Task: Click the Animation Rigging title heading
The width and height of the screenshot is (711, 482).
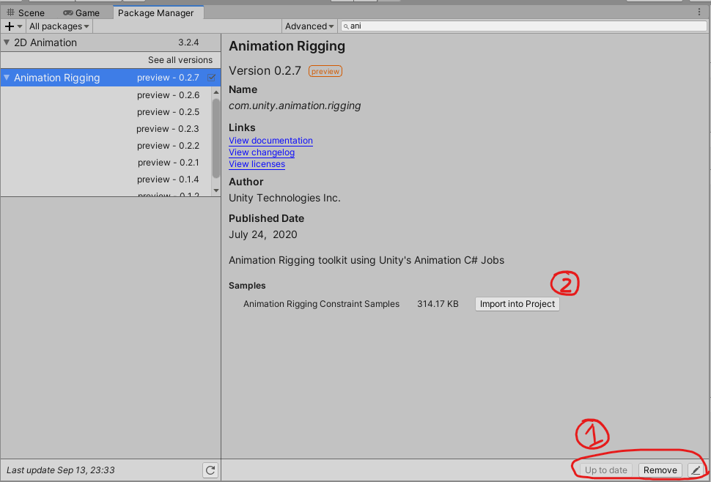Action: click(287, 46)
